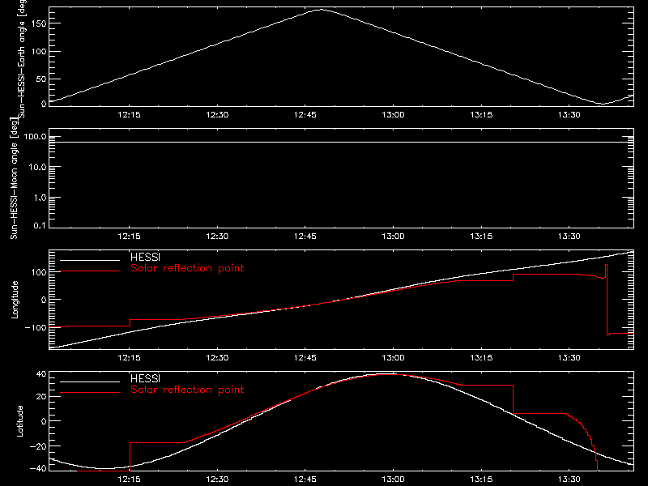
Task: Select Solar reflection point legend in Longitude plot
Action: pos(187,268)
